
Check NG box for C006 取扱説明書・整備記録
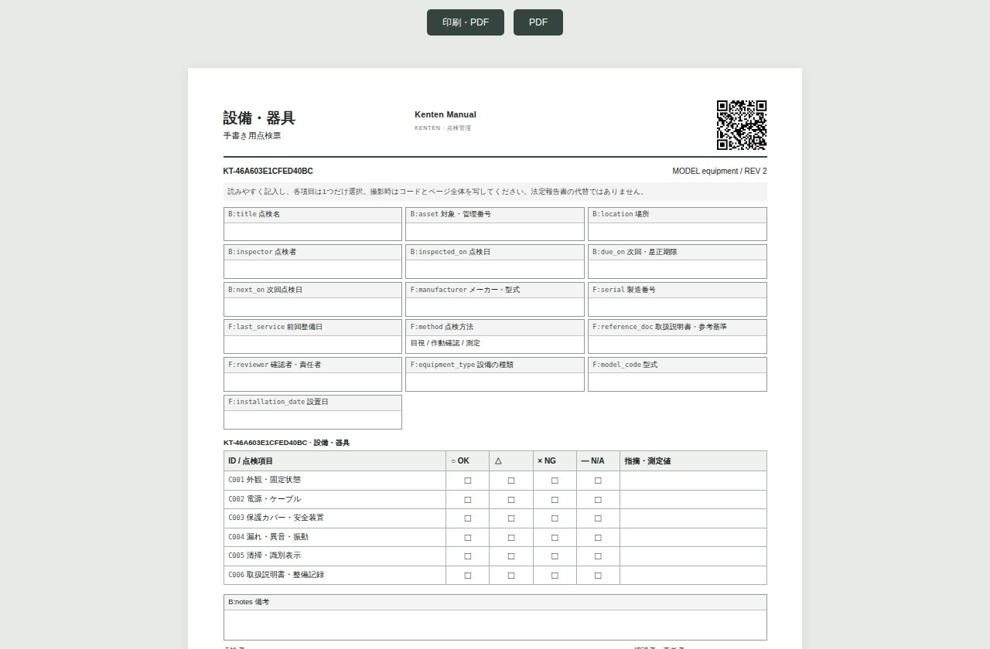(555, 575)
